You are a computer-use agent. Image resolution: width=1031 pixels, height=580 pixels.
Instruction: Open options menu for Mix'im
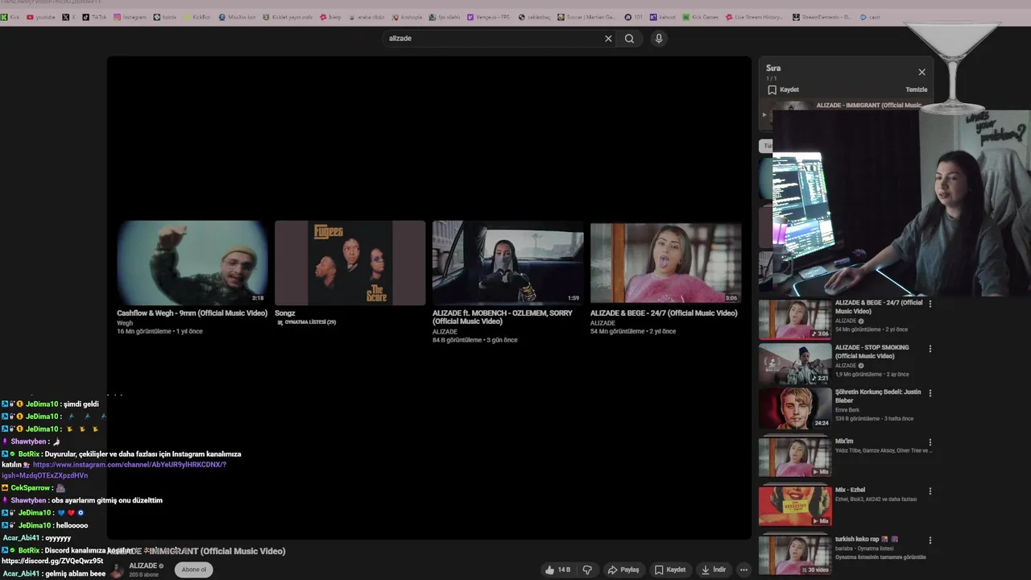(x=930, y=442)
